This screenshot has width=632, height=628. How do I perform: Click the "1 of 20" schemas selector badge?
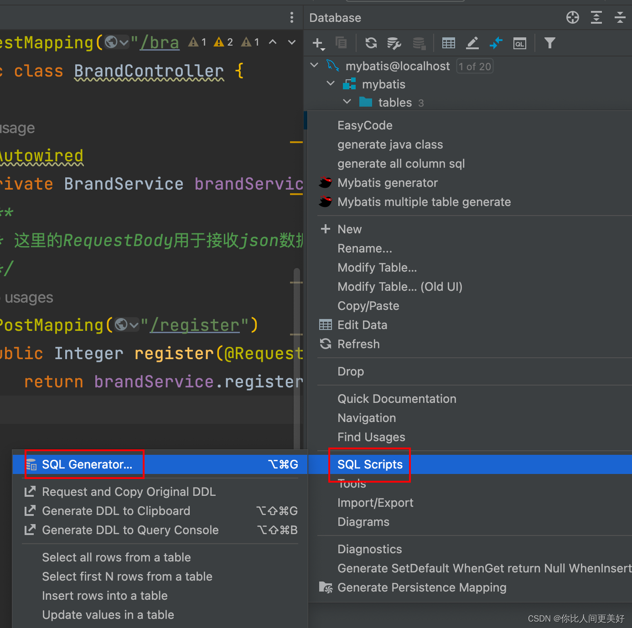pos(475,67)
